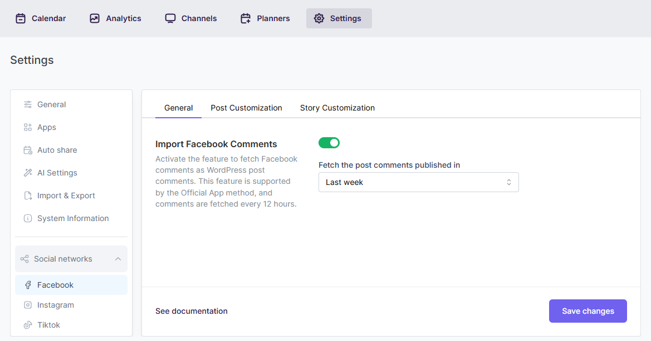Click the Import & Export file icon

point(28,195)
